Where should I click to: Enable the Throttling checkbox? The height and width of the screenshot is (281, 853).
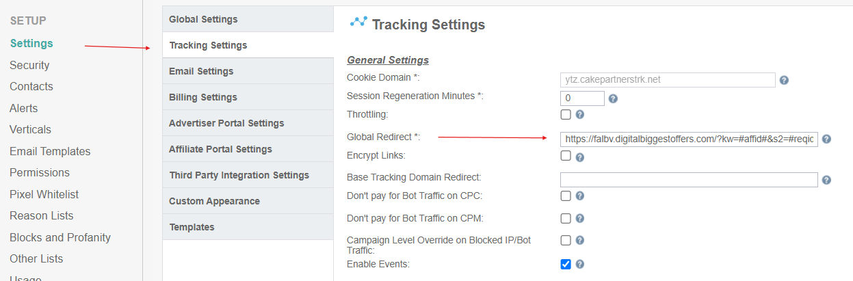click(x=566, y=114)
